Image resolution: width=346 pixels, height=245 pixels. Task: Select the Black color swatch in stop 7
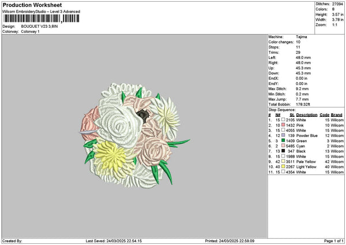pos(283,151)
